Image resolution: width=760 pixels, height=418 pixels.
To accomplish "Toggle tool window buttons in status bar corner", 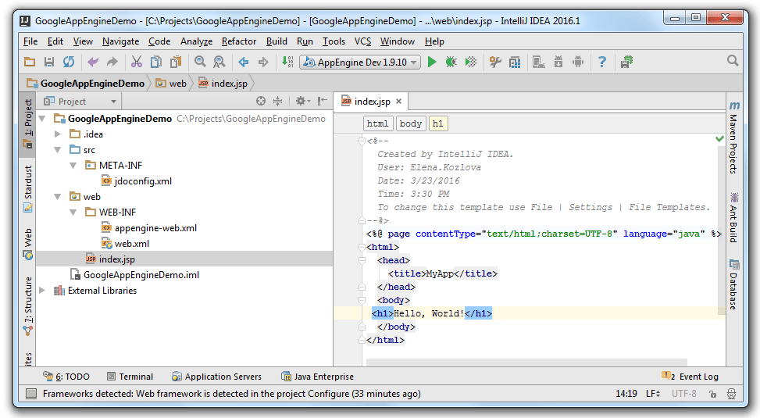I will [x=30, y=394].
